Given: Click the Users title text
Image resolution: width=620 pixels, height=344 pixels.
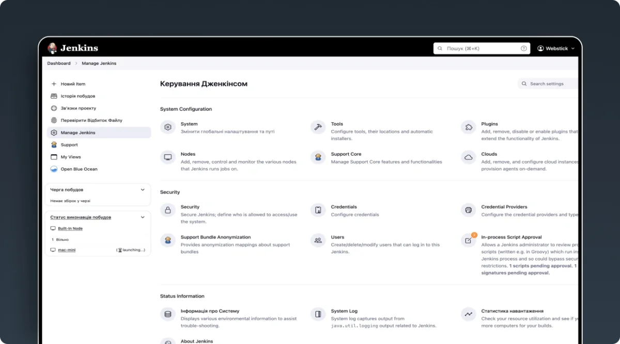Looking at the screenshot, I should coord(337,237).
